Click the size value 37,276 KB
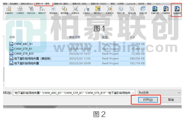The image size is (194, 118). point(138,44)
